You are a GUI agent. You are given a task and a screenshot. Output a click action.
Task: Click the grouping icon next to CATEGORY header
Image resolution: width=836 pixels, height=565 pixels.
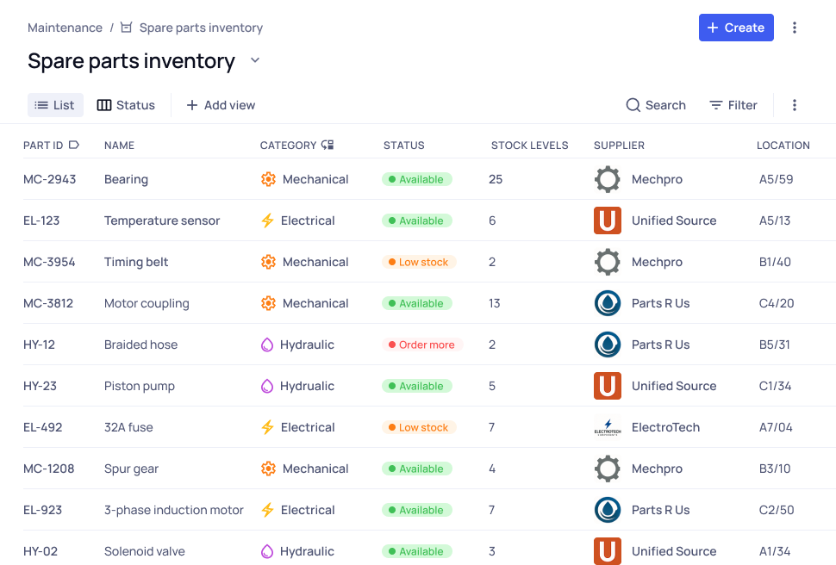point(328,146)
